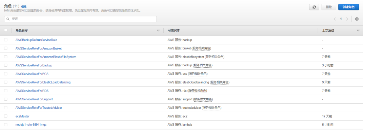
Task: Check ec2Master row checkbox
Action: click(x=6, y=116)
